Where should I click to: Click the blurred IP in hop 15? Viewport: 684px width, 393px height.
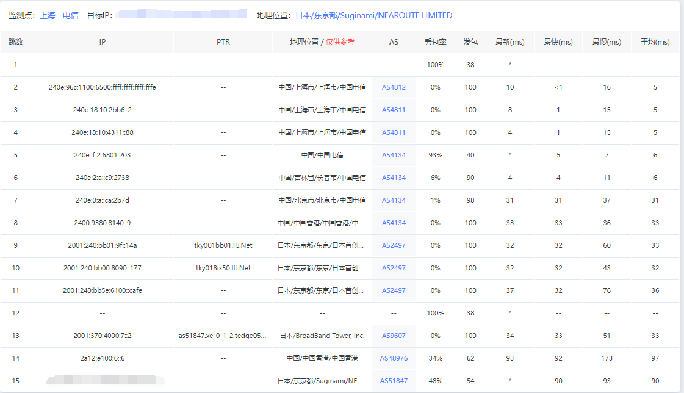pyautogui.click(x=105, y=380)
